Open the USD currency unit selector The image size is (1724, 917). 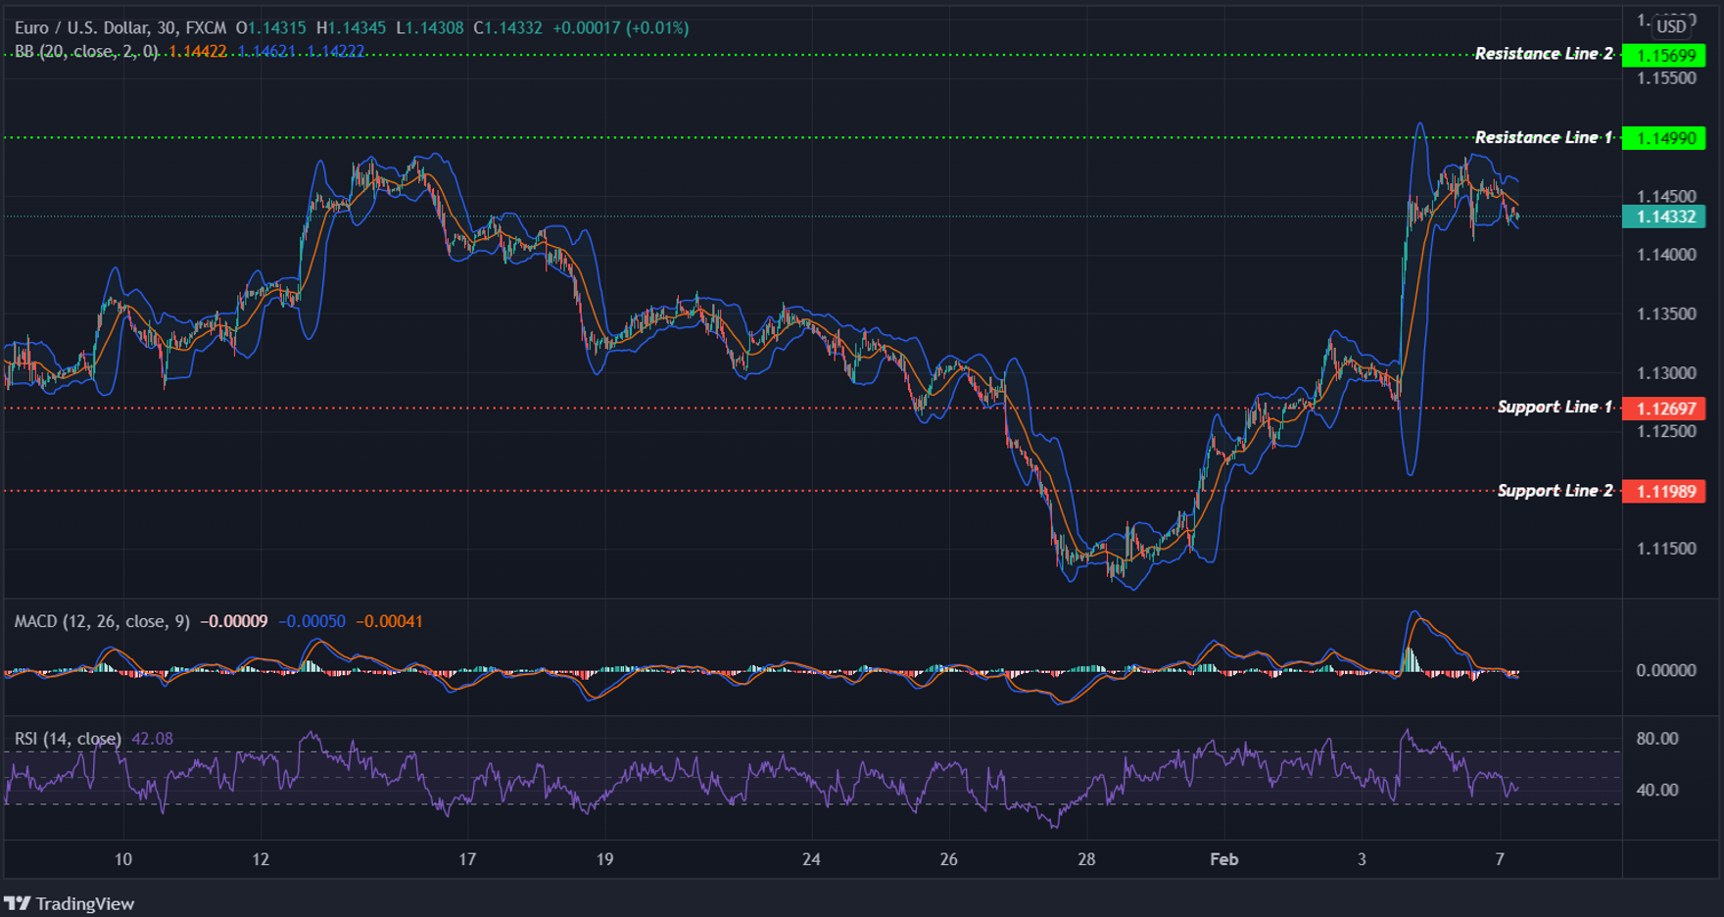coord(1671,26)
